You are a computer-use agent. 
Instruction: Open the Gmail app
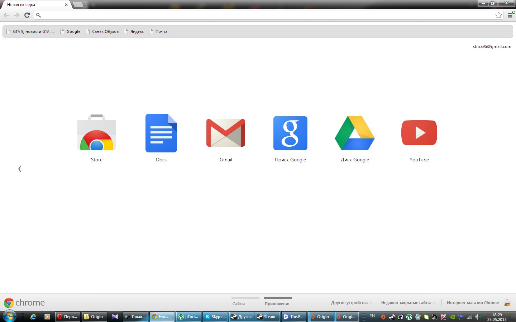[226, 138]
